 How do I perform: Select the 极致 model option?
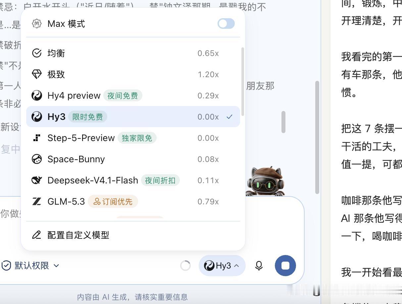(x=133, y=74)
